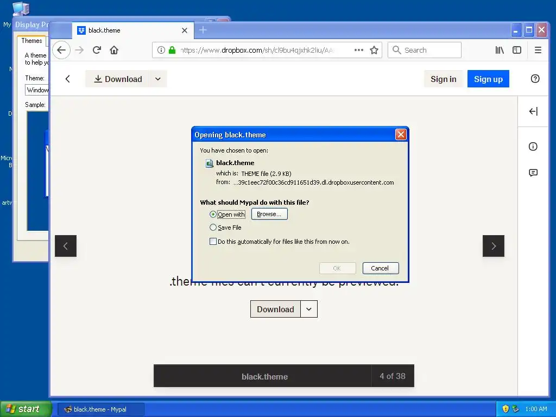Open the Library bookshelf icon
The width and height of the screenshot is (556, 417).
point(500,50)
